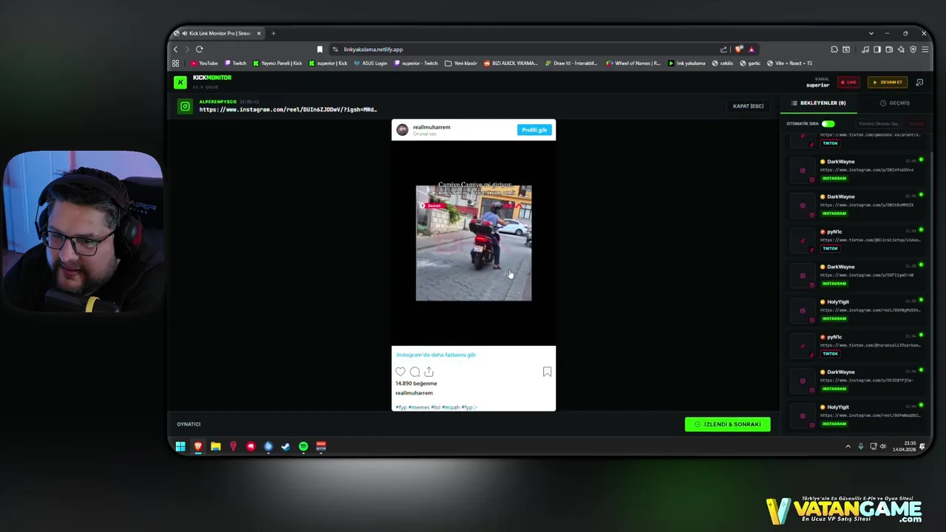Click the Profili gör button
This screenshot has width=946, height=532.
point(534,130)
